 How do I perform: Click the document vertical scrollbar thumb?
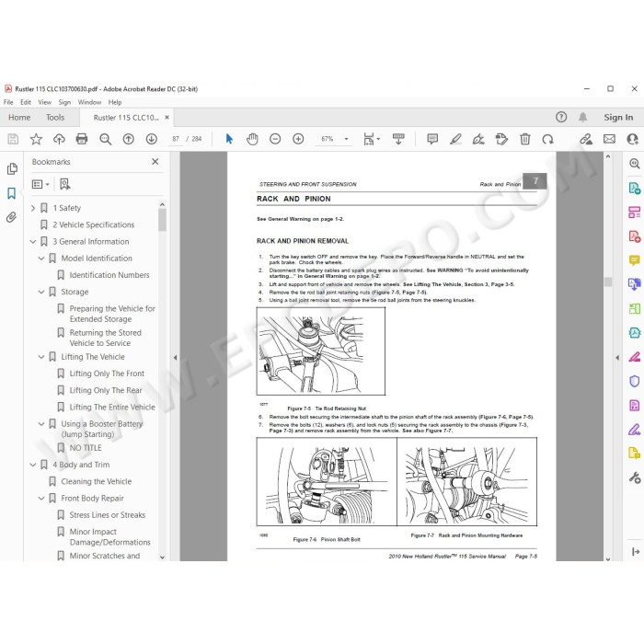tap(608, 282)
